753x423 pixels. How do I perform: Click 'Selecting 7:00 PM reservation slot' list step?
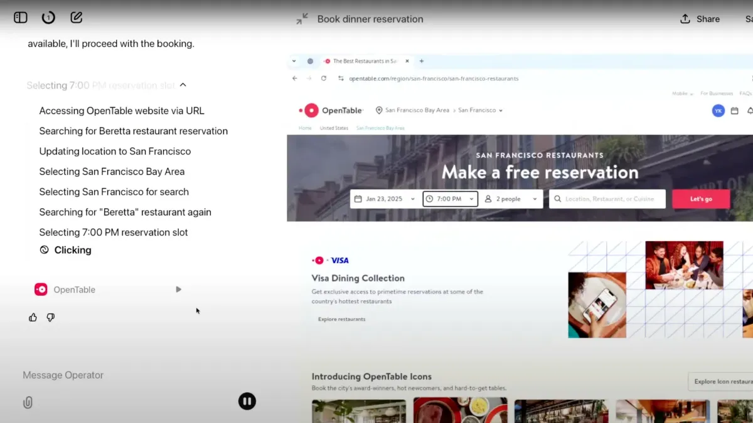click(114, 232)
